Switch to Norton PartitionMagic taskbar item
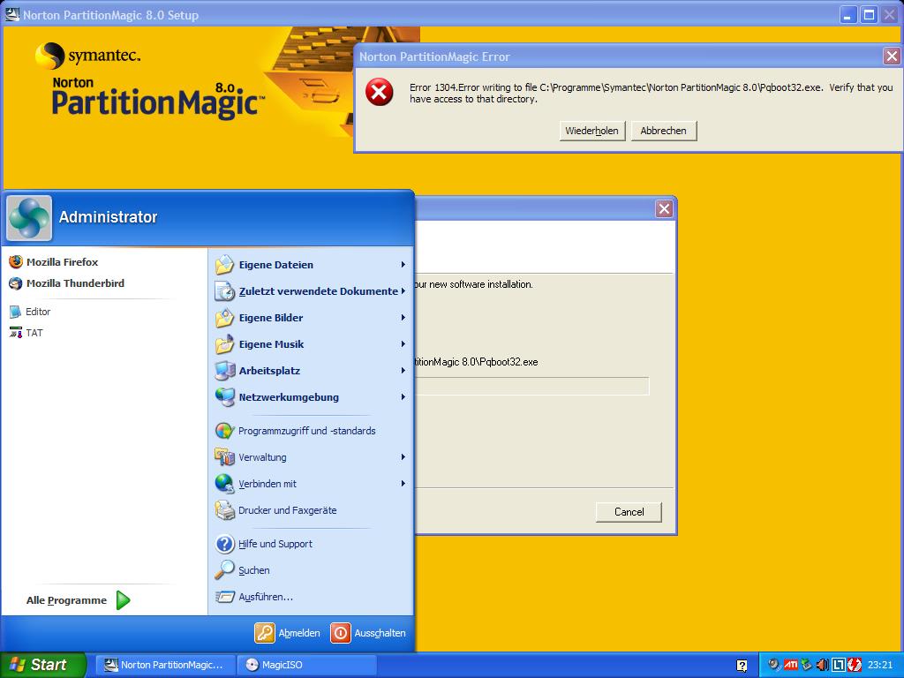Image resolution: width=904 pixels, height=678 pixels. click(165, 665)
